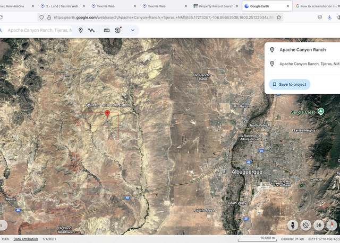This screenshot has width=340, height=243.
Task: Click the North Valley map label
Action: (x=259, y=125)
